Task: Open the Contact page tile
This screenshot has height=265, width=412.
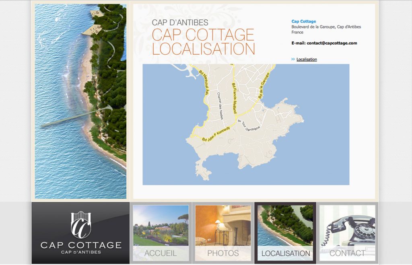Action: coord(347,233)
